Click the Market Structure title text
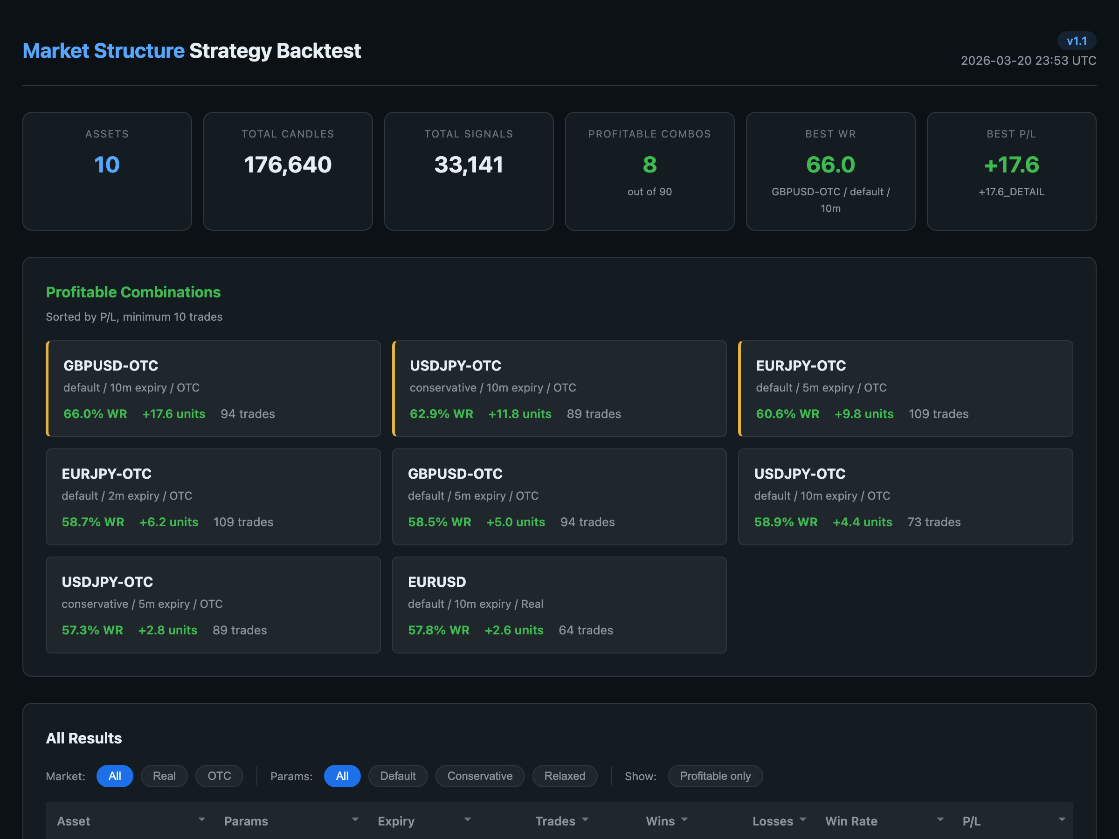This screenshot has width=1119, height=839. tap(104, 51)
